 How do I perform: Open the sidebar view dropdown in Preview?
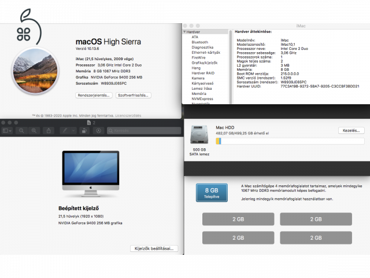[x=8, y=131]
